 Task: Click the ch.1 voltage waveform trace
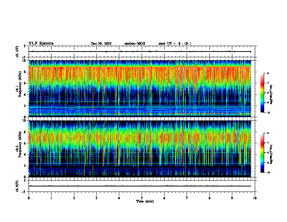pyautogui.click(x=140, y=52)
